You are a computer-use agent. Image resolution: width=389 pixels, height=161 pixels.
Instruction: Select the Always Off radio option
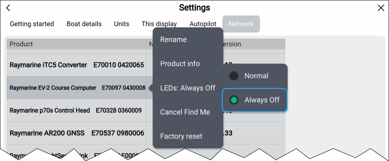click(x=234, y=100)
